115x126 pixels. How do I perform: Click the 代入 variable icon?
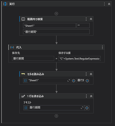(x=12, y=47)
